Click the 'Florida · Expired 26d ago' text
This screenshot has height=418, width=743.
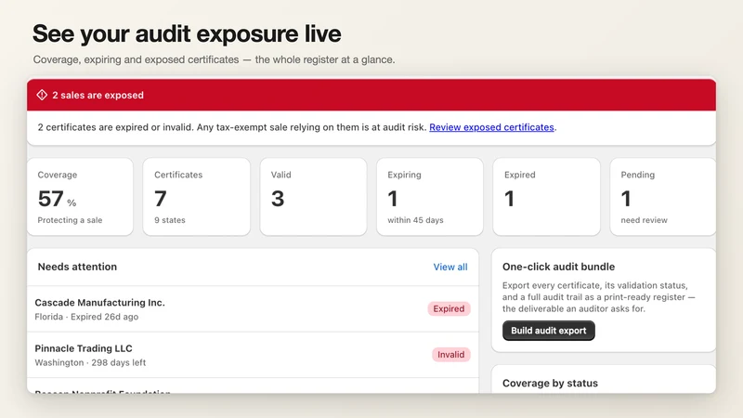(x=86, y=317)
